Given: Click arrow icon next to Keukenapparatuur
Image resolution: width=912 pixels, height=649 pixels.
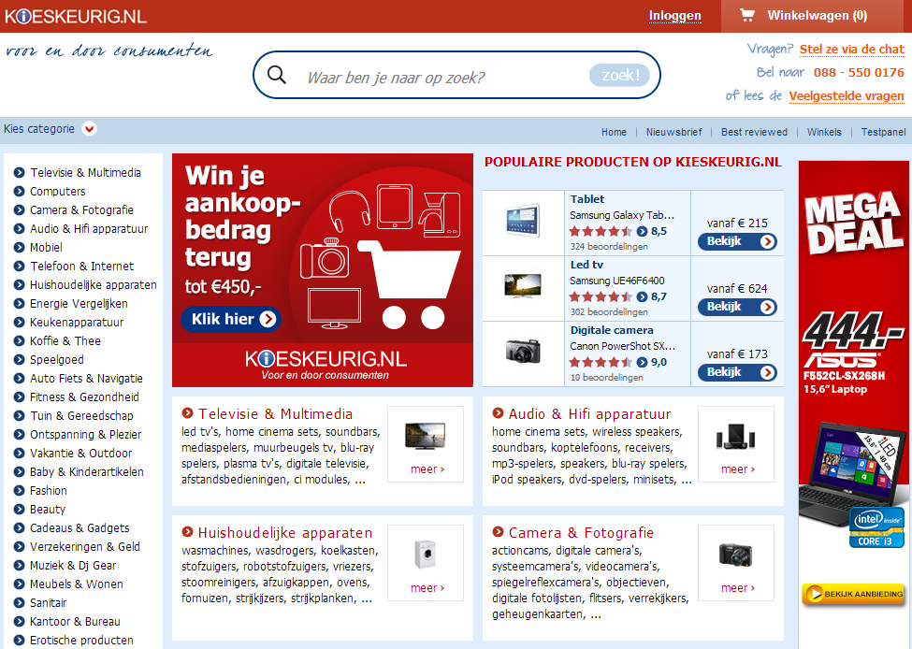Looking at the screenshot, I should 20,323.
